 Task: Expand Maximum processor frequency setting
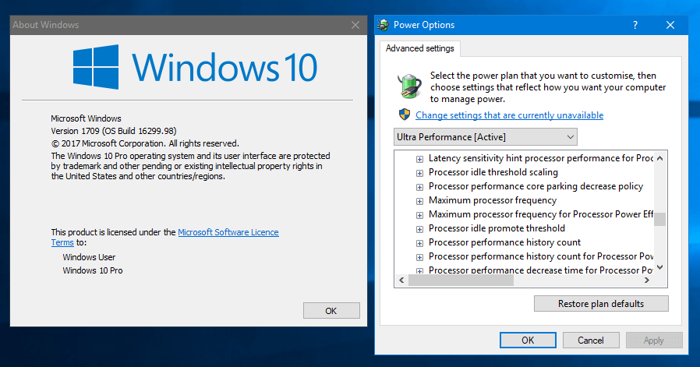point(419,201)
